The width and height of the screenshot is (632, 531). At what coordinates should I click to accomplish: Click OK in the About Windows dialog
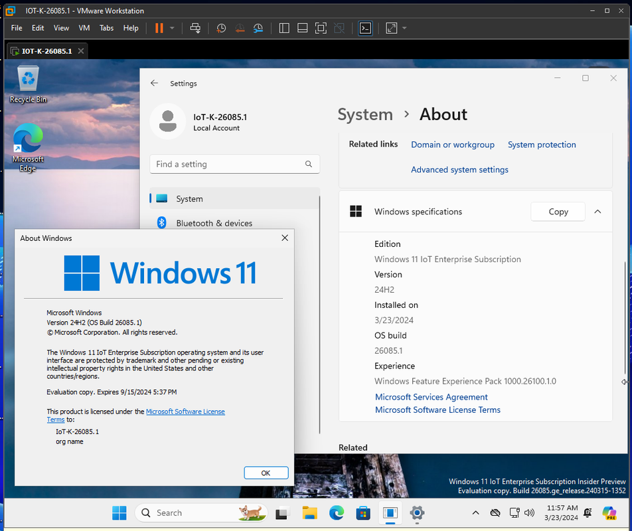pyautogui.click(x=266, y=473)
